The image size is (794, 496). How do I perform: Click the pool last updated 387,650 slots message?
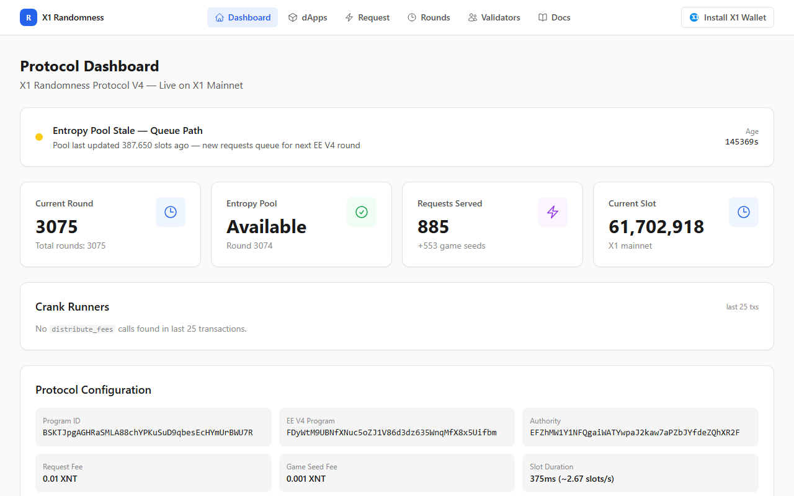click(207, 145)
